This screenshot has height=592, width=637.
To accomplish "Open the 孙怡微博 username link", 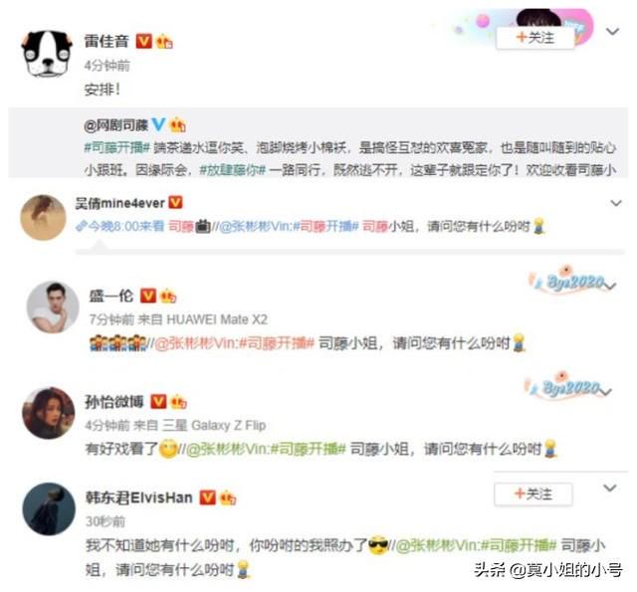I will tap(114, 402).
